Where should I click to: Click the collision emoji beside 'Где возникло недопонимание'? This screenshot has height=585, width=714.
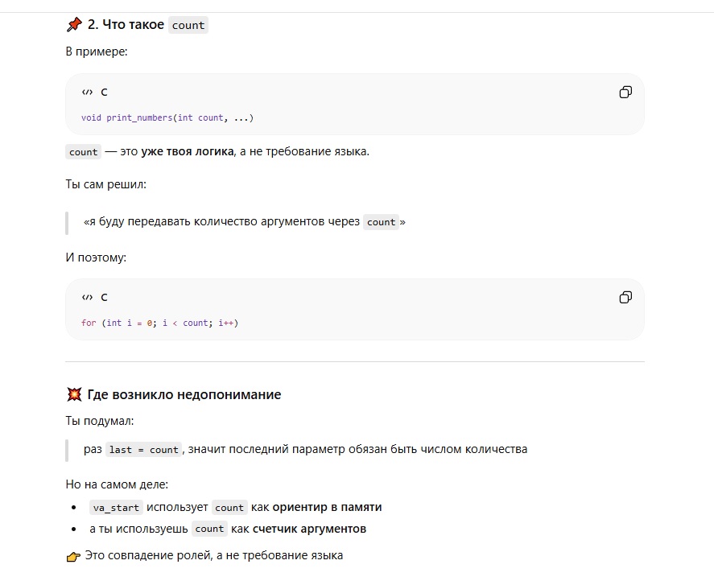click(x=74, y=394)
